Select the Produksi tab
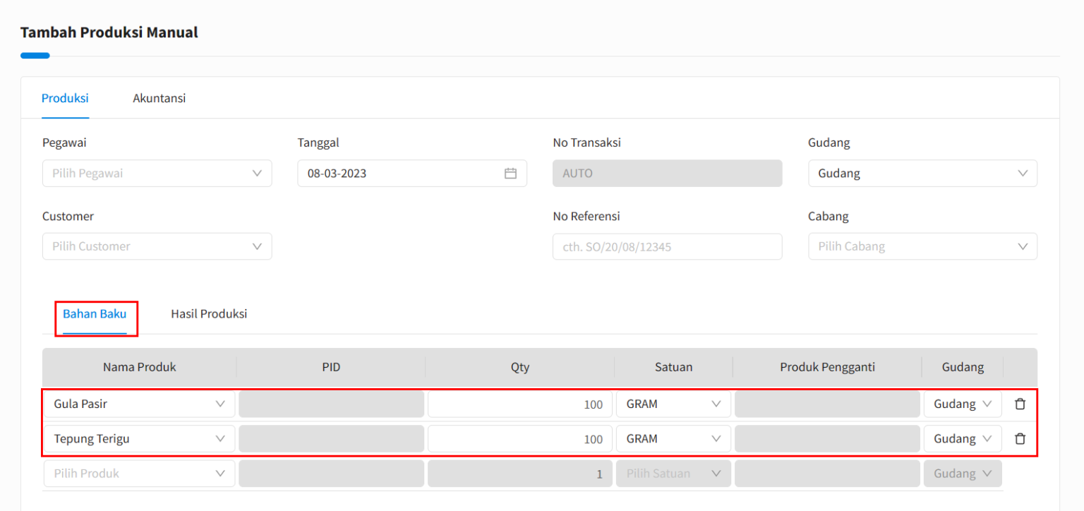This screenshot has width=1084, height=511. coord(64,98)
